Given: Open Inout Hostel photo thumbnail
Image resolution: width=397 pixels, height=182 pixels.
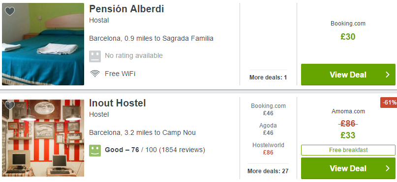Looking at the screenshot, I should click(43, 138).
